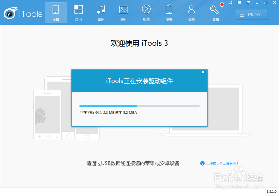Click the 已连接,但无法识别? help link

[x=222, y=163]
